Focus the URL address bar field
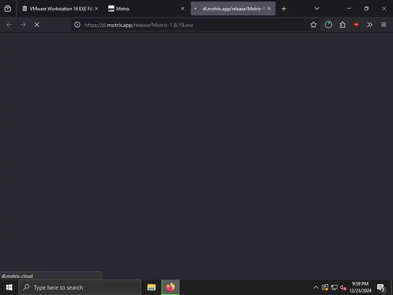393x295 pixels. click(195, 25)
